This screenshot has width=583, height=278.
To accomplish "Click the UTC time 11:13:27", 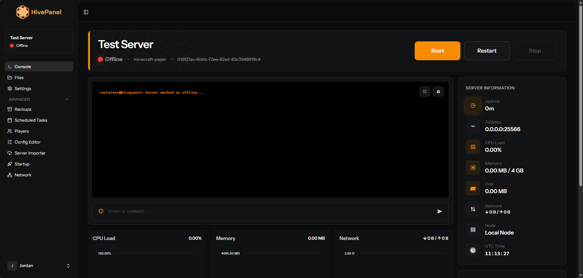I will coord(497,253).
